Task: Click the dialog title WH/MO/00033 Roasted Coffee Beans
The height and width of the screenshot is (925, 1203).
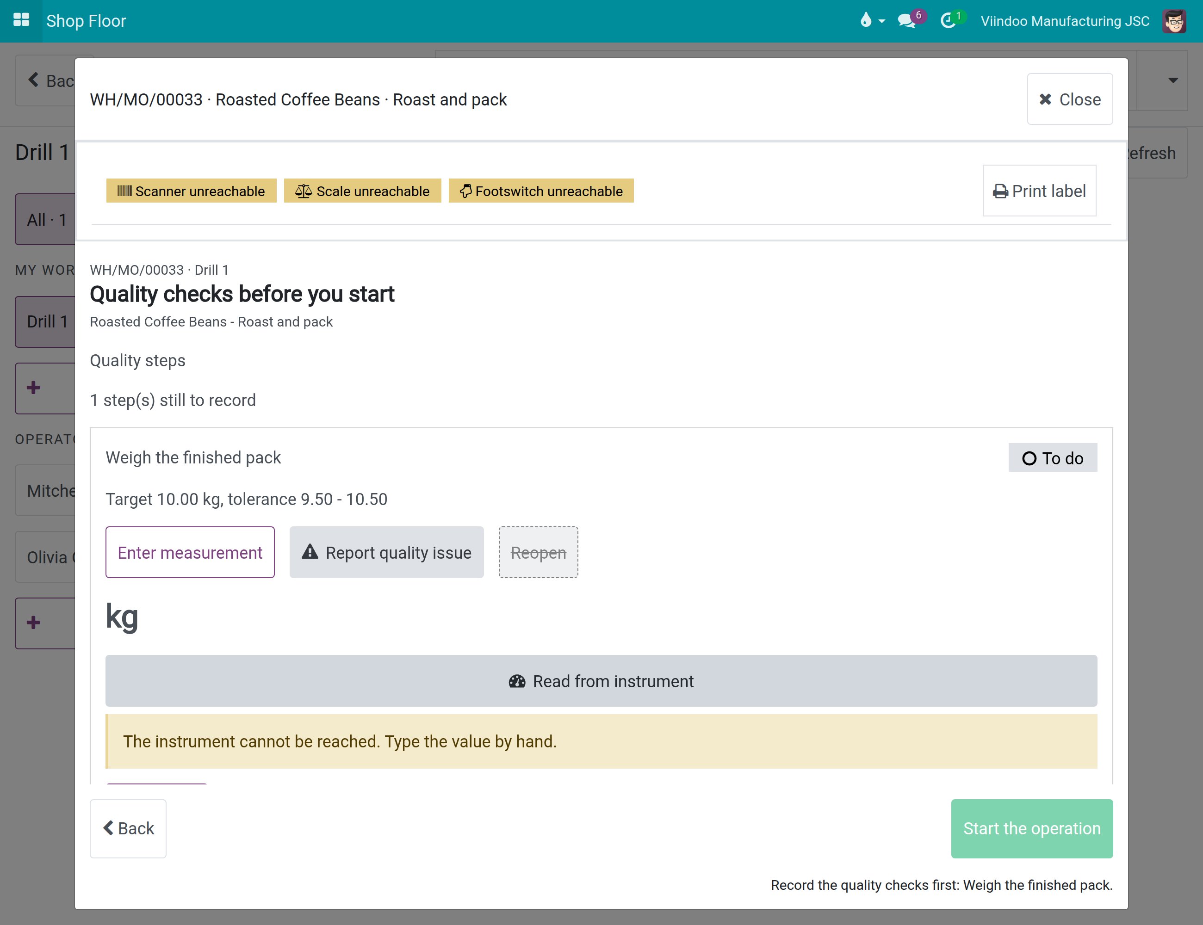Action: (298, 99)
